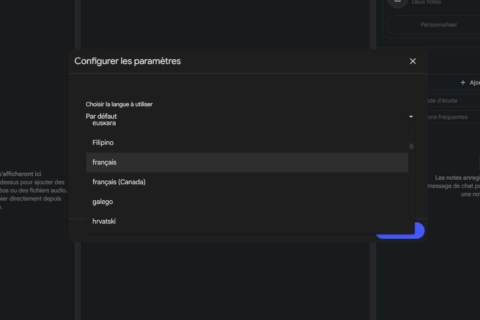Click the plus icon to add a note
Image resolution: width=480 pixels, height=320 pixels.
463,82
